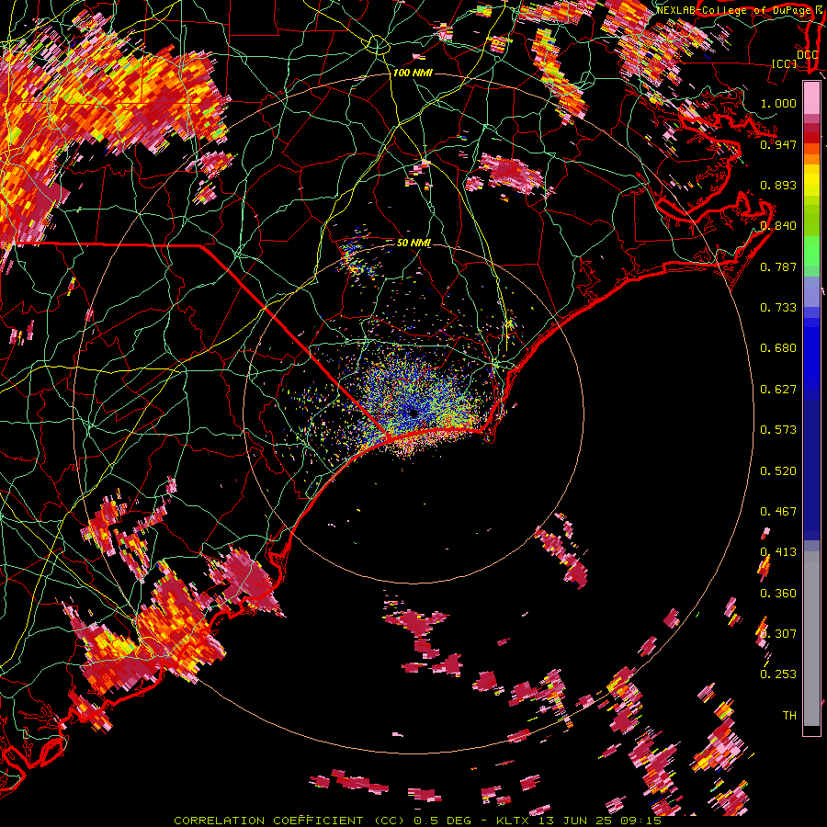Screen dimensions: 827x827
Task: Click the DCC label above the color scale
Action: point(807,55)
